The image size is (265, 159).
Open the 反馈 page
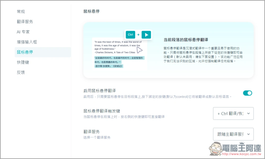(x=21, y=72)
